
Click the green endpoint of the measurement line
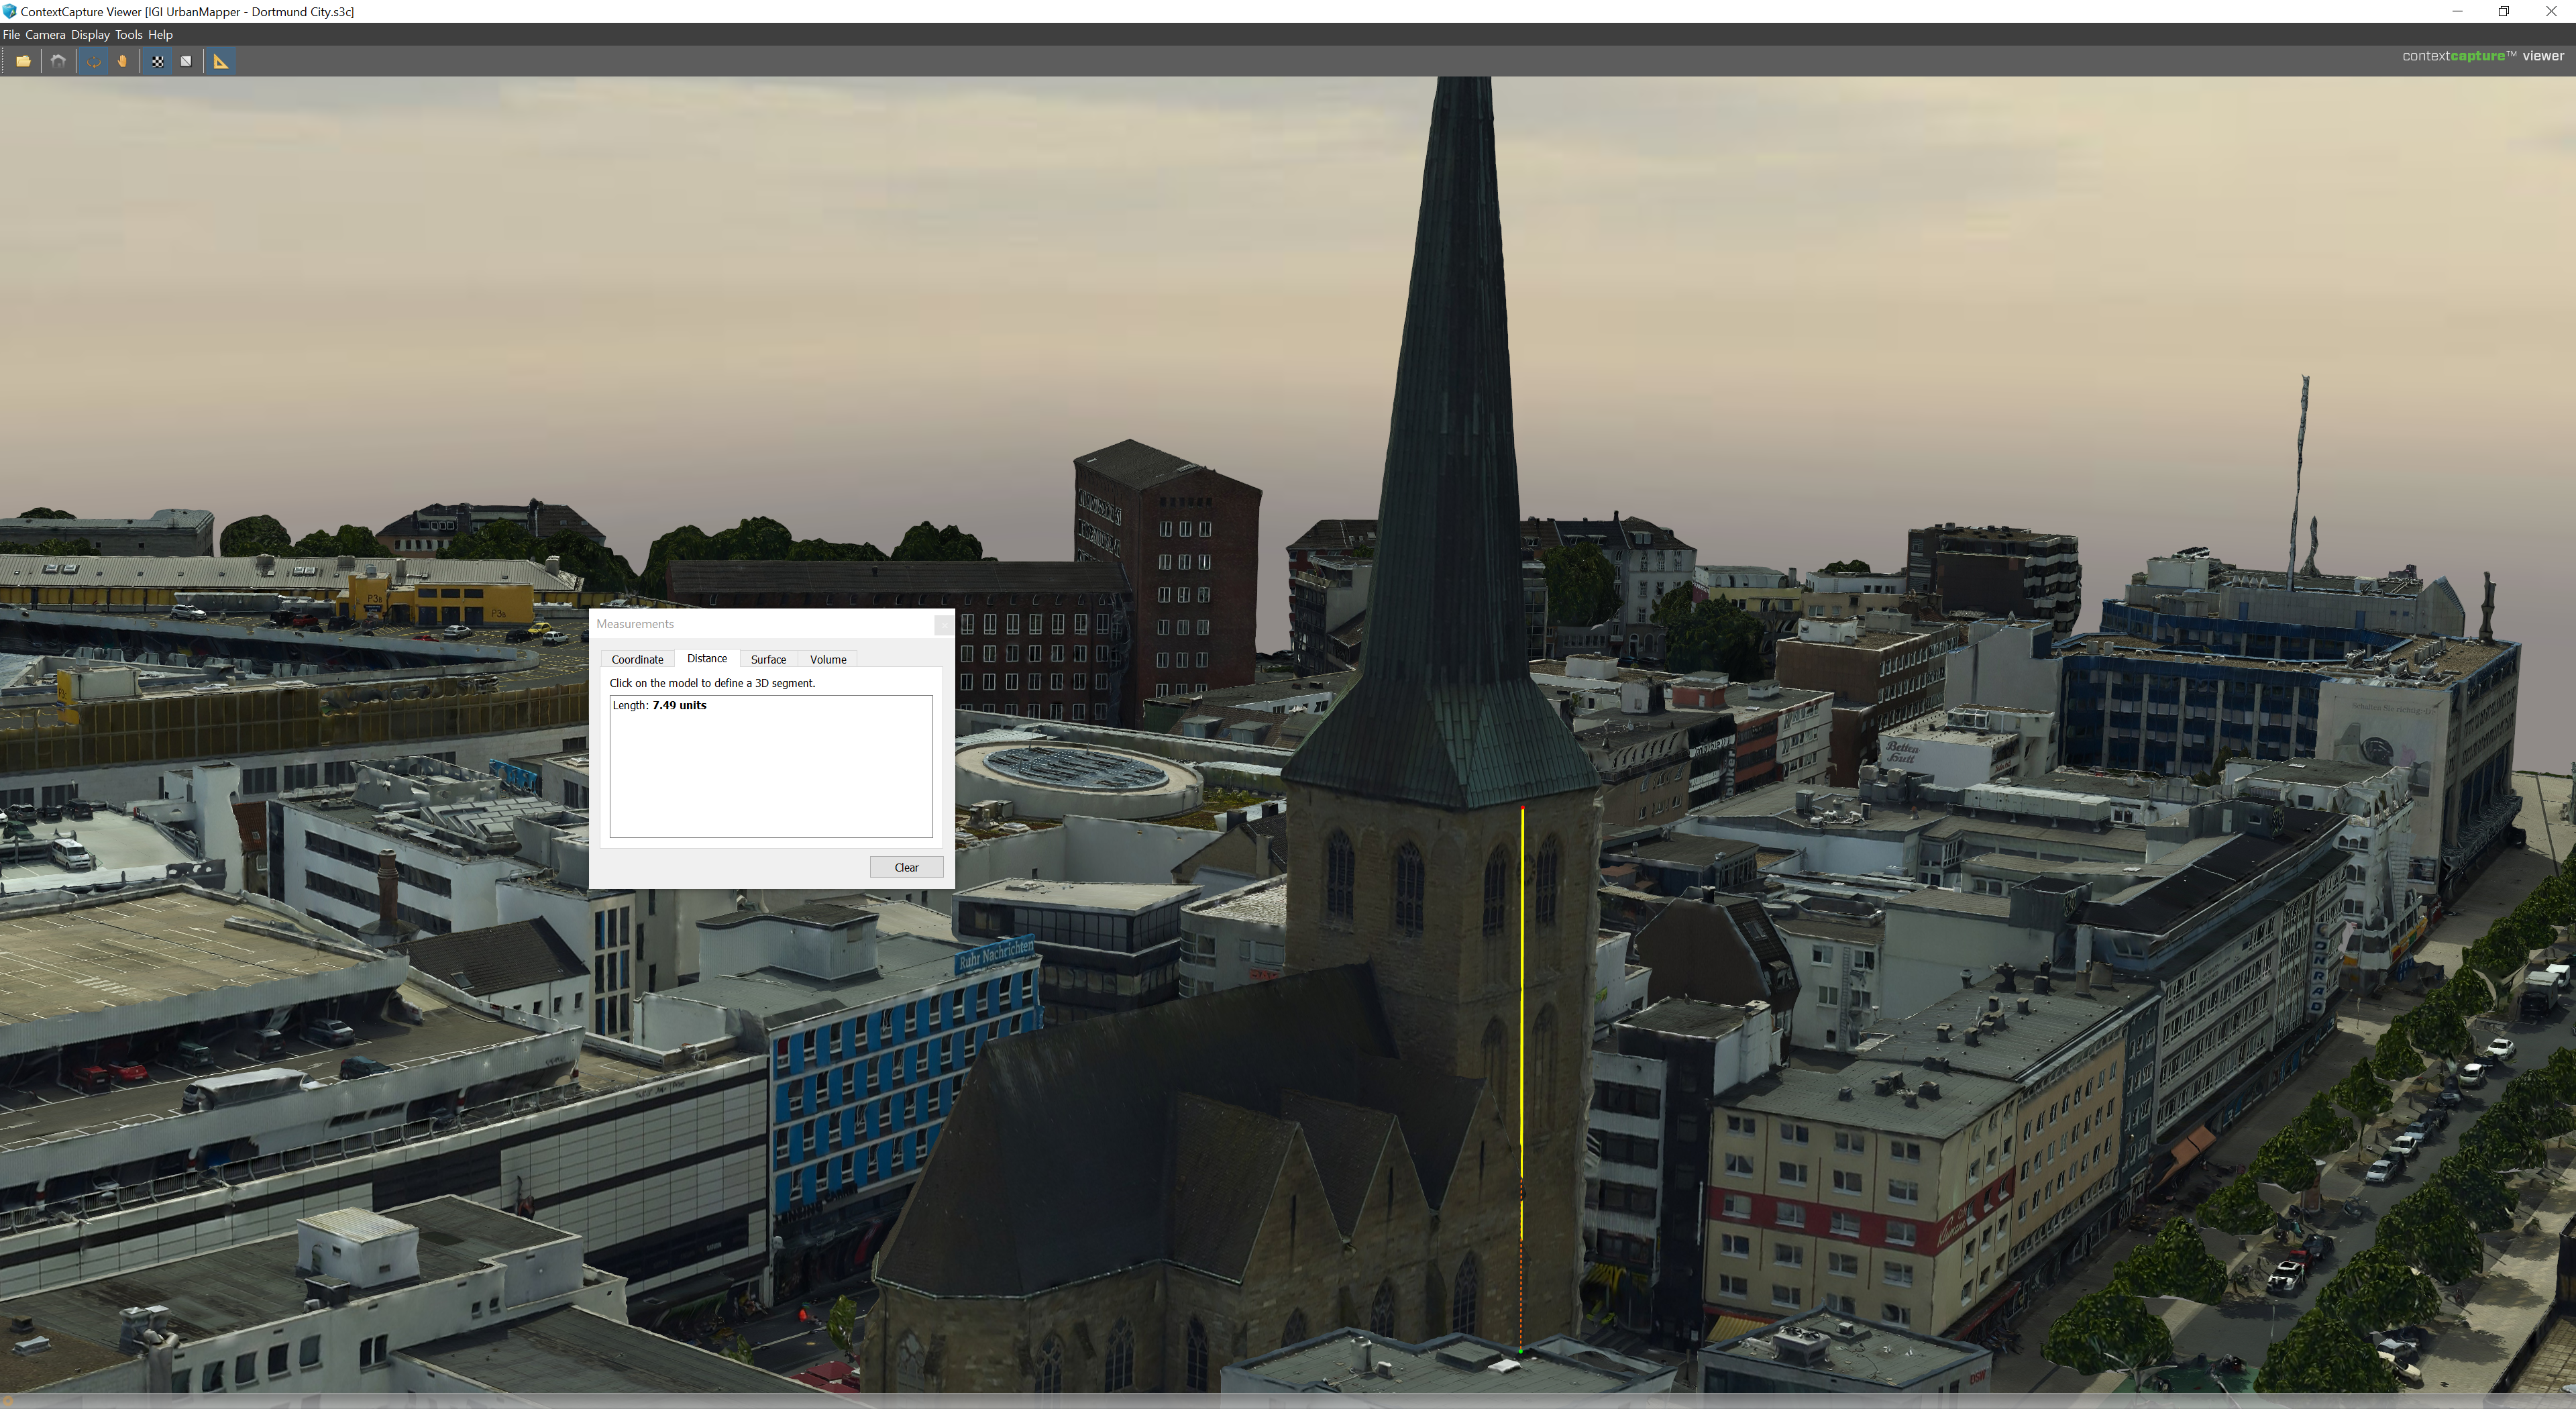coord(1521,1351)
